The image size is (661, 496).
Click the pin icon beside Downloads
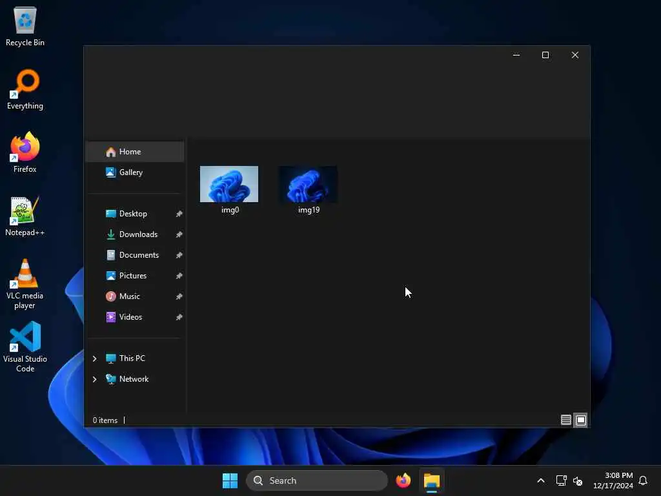pos(179,234)
